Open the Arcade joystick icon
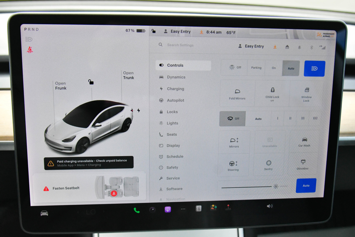The image size is (355, 237). (228, 207)
